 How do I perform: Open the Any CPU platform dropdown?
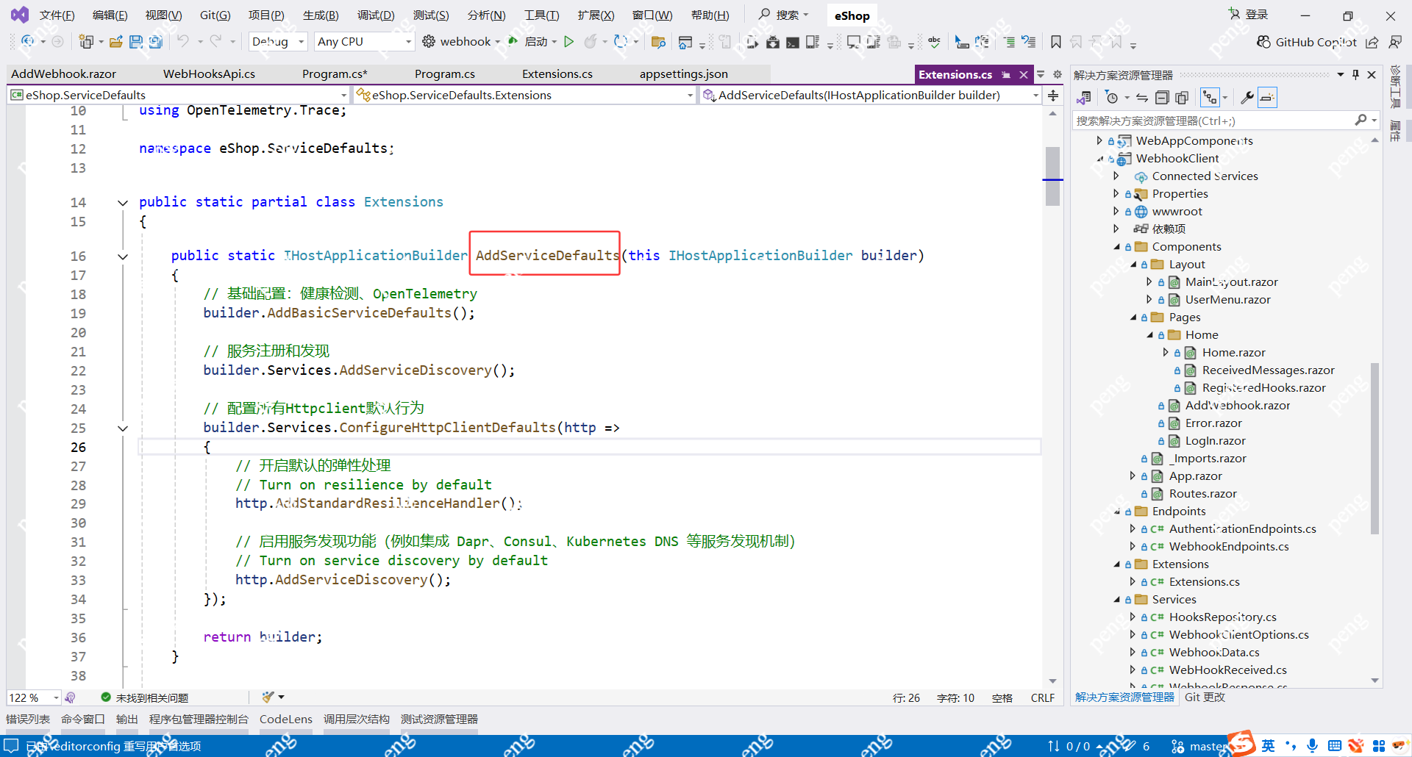[364, 42]
